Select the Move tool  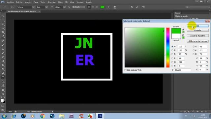3,16
